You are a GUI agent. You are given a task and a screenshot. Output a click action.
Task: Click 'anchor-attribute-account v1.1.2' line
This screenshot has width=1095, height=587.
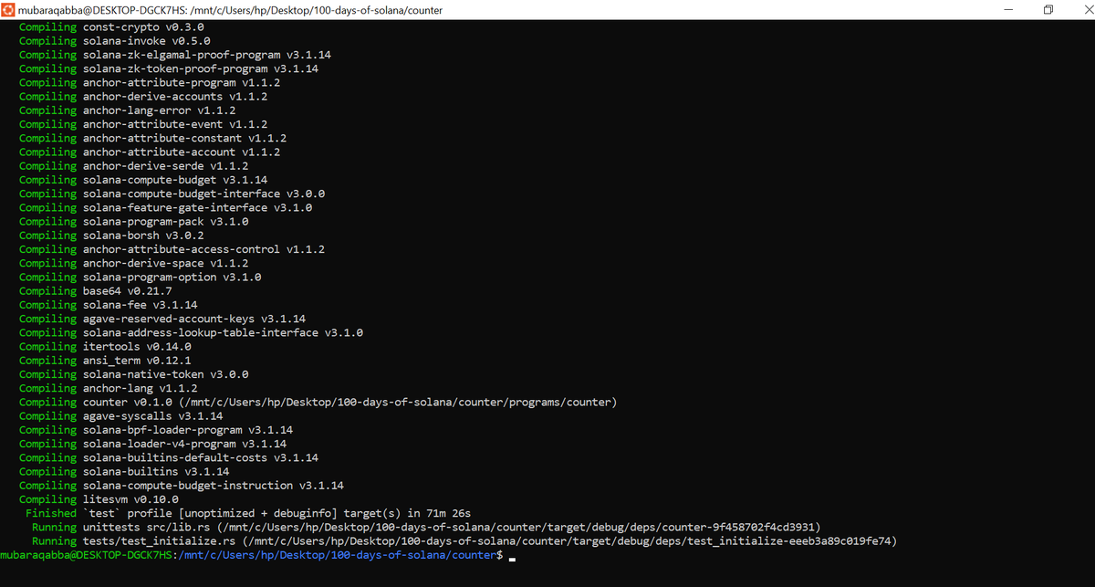coord(150,152)
